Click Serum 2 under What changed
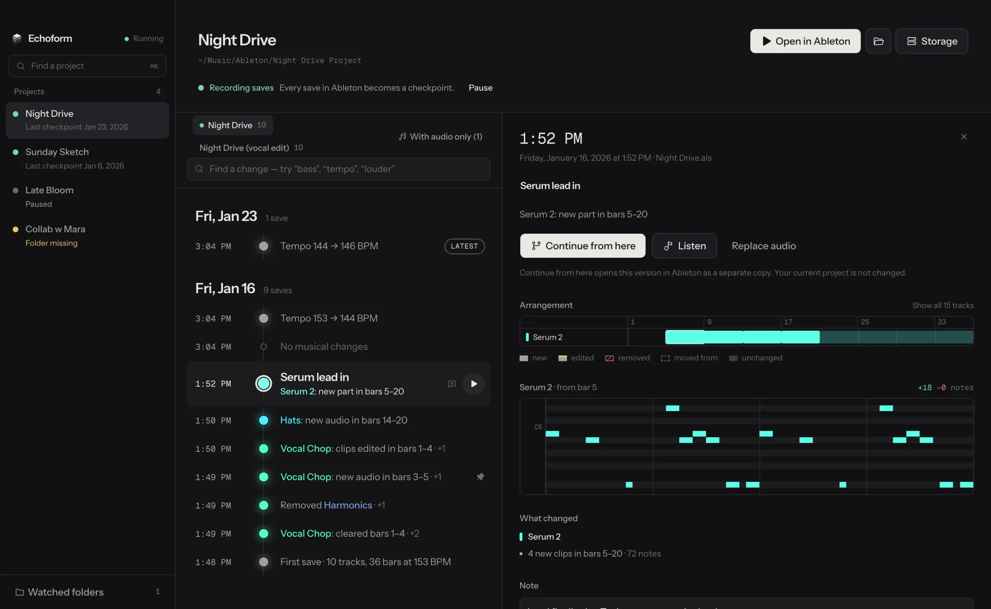Viewport: 991px width, 609px height. tap(544, 536)
